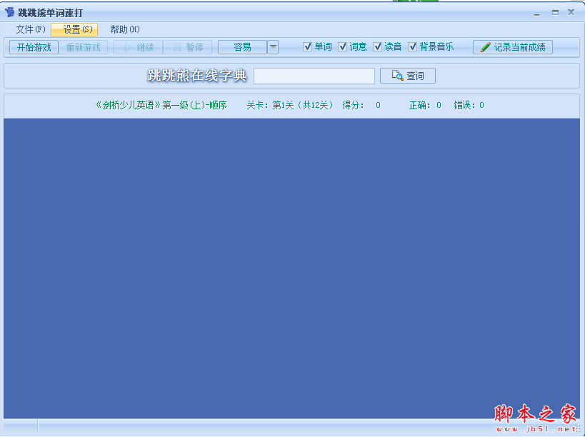Open the 设置(S) menu

click(x=74, y=29)
